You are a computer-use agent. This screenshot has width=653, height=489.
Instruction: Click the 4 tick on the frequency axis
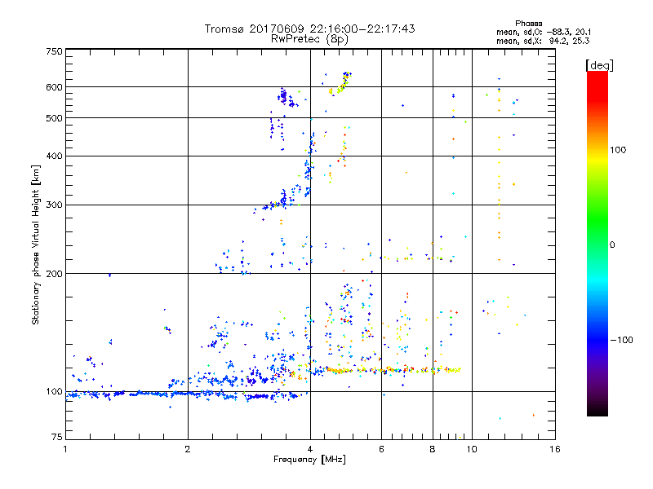pyautogui.click(x=310, y=449)
